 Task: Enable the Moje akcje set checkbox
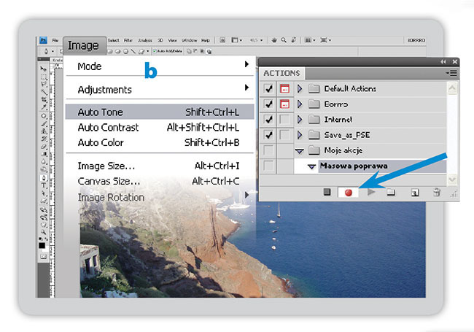[269, 150]
